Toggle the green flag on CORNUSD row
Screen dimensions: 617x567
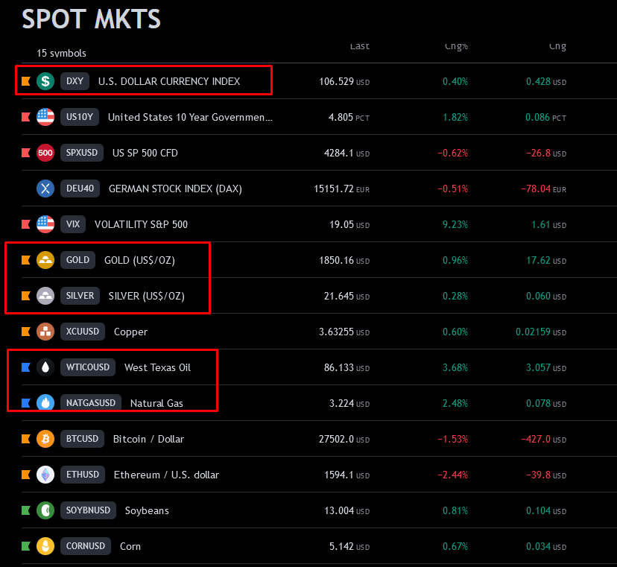point(26,546)
